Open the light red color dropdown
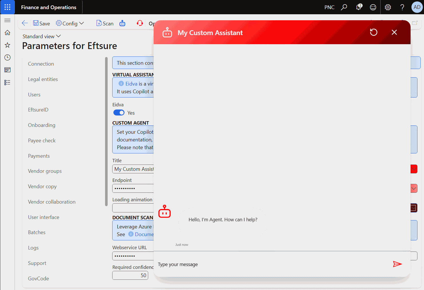The image size is (424, 290). 414,188
